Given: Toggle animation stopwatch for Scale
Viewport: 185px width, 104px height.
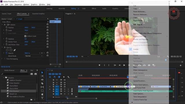Looking at the screenshot, I should pyautogui.click(x=6, y=30).
